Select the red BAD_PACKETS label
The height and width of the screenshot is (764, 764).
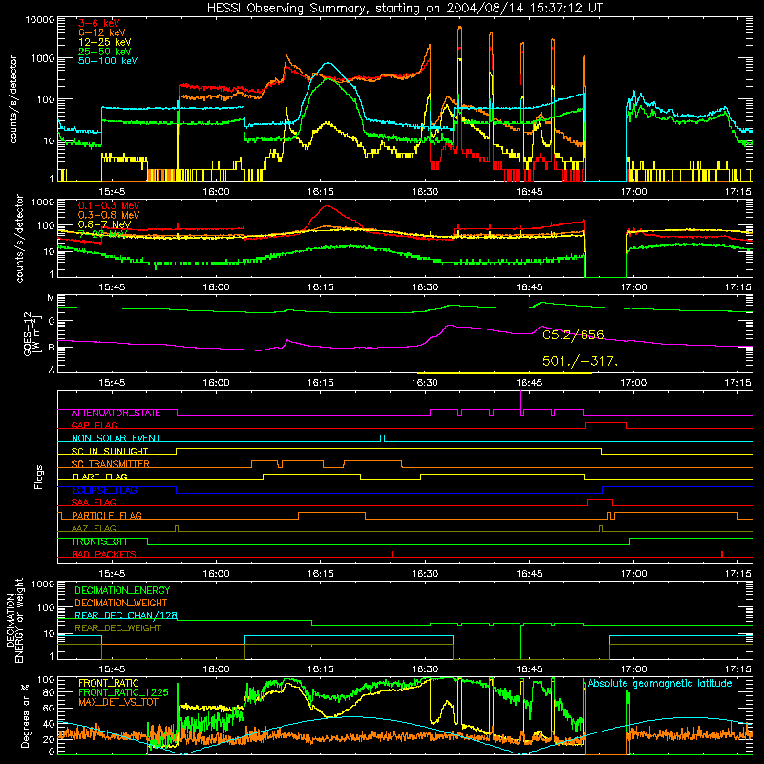[x=104, y=555]
